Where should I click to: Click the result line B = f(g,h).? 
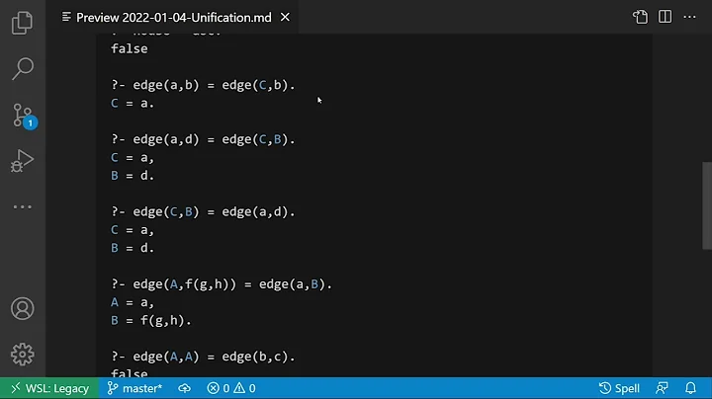[150, 321]
